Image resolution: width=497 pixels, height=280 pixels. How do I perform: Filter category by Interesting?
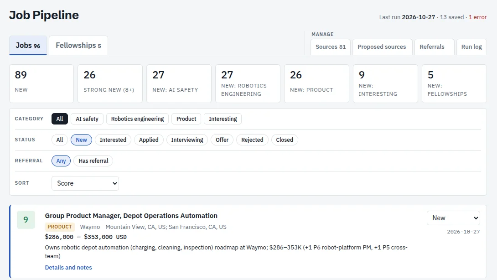(223, 119)
